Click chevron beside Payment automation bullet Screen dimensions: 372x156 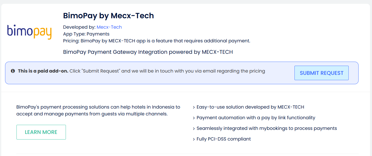(x=194, y=118)
